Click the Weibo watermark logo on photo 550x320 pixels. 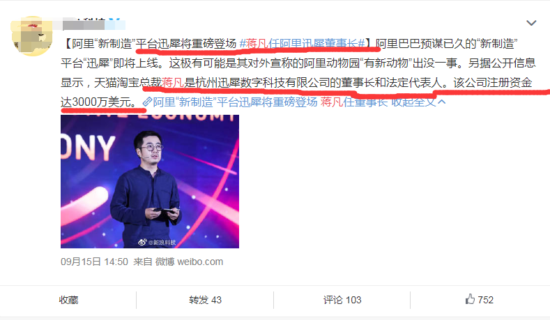pyautogui.click(x=142, y=241)
